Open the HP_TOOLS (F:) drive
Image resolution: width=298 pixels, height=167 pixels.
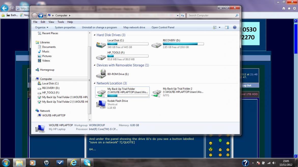[101, 57]
